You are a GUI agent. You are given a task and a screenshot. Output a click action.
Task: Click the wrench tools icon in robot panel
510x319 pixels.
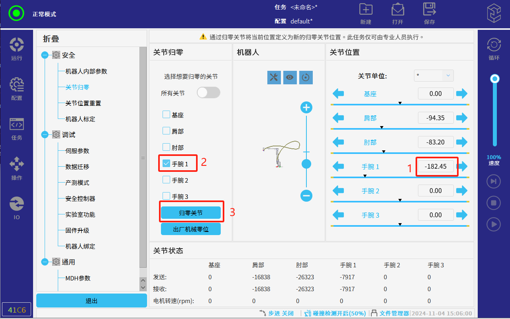click(274, 78)
